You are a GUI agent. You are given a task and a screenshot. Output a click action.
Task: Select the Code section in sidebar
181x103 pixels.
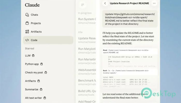48,40
